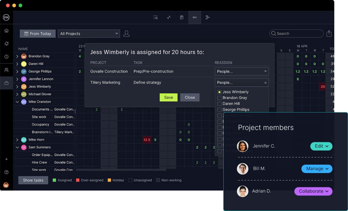Uncheck the Jess Wimberly checkbox
The height and width of the screenshot is (211, 348).
[x=219, y=92]
